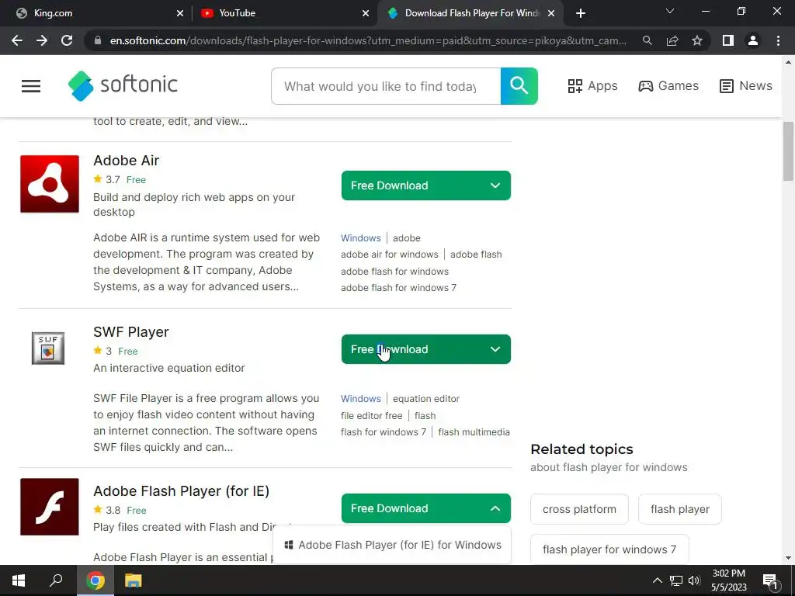Click the share page icon

coord(672,40)
